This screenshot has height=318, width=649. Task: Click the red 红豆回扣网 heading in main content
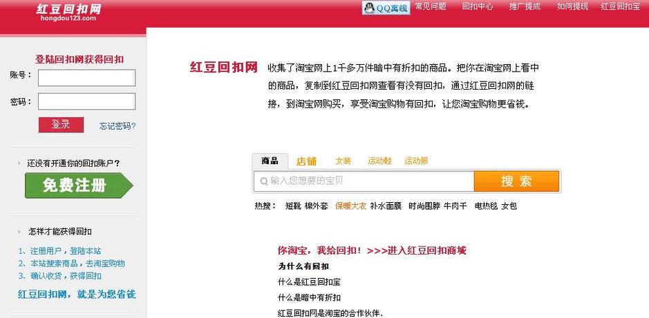(x=224, y=68)
